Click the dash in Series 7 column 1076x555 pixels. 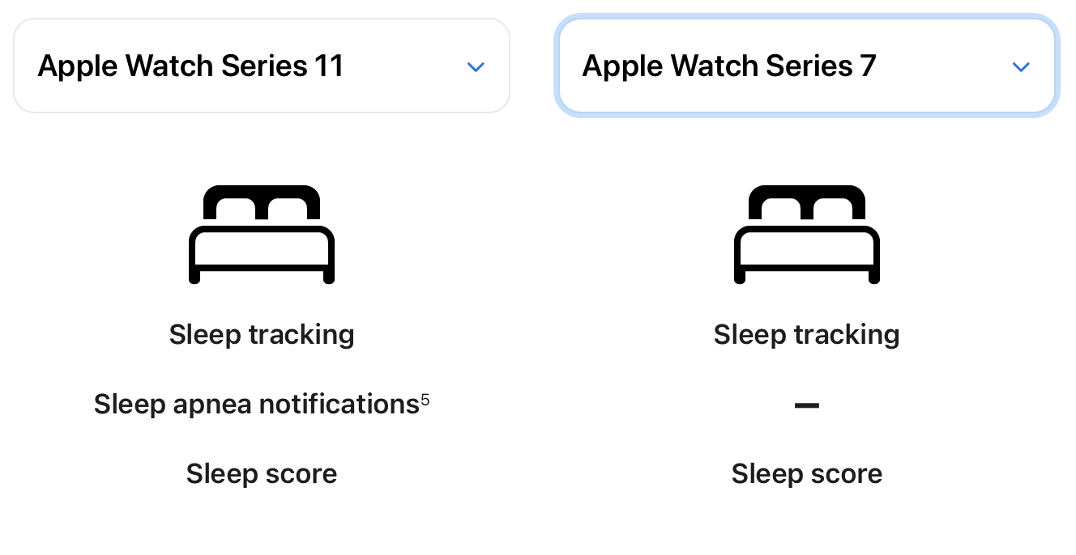coord(806,405)
